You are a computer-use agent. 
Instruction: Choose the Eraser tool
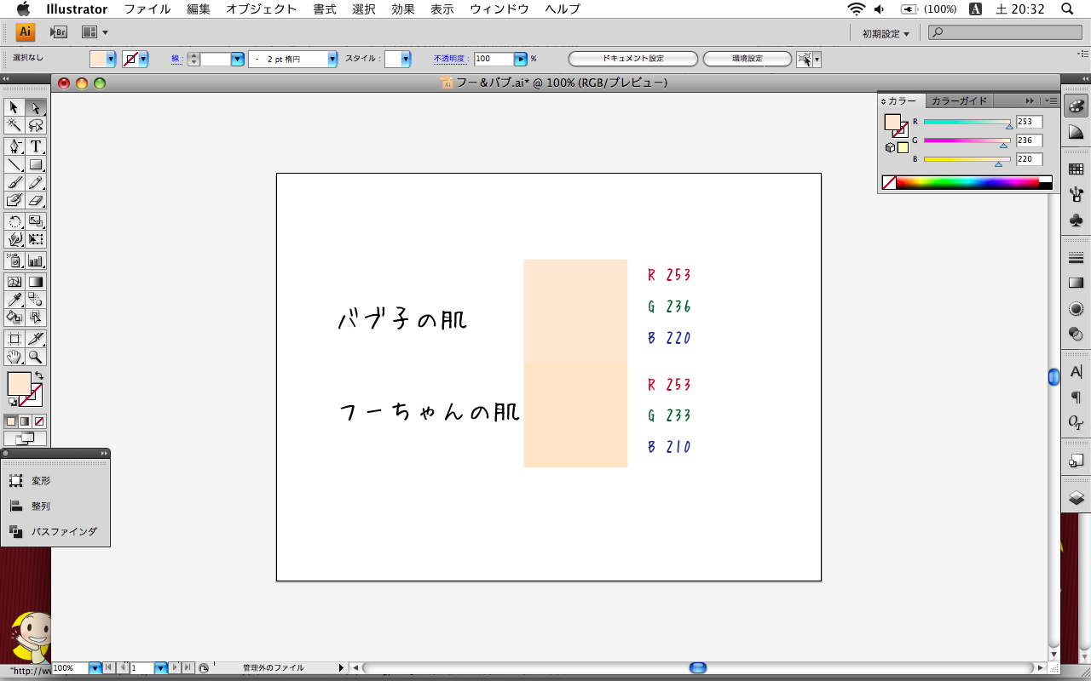36,200
